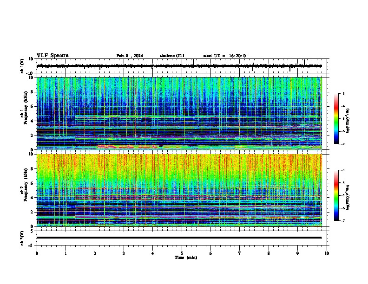Click the "-7" label on ch.1 color bar

(343, 144)
